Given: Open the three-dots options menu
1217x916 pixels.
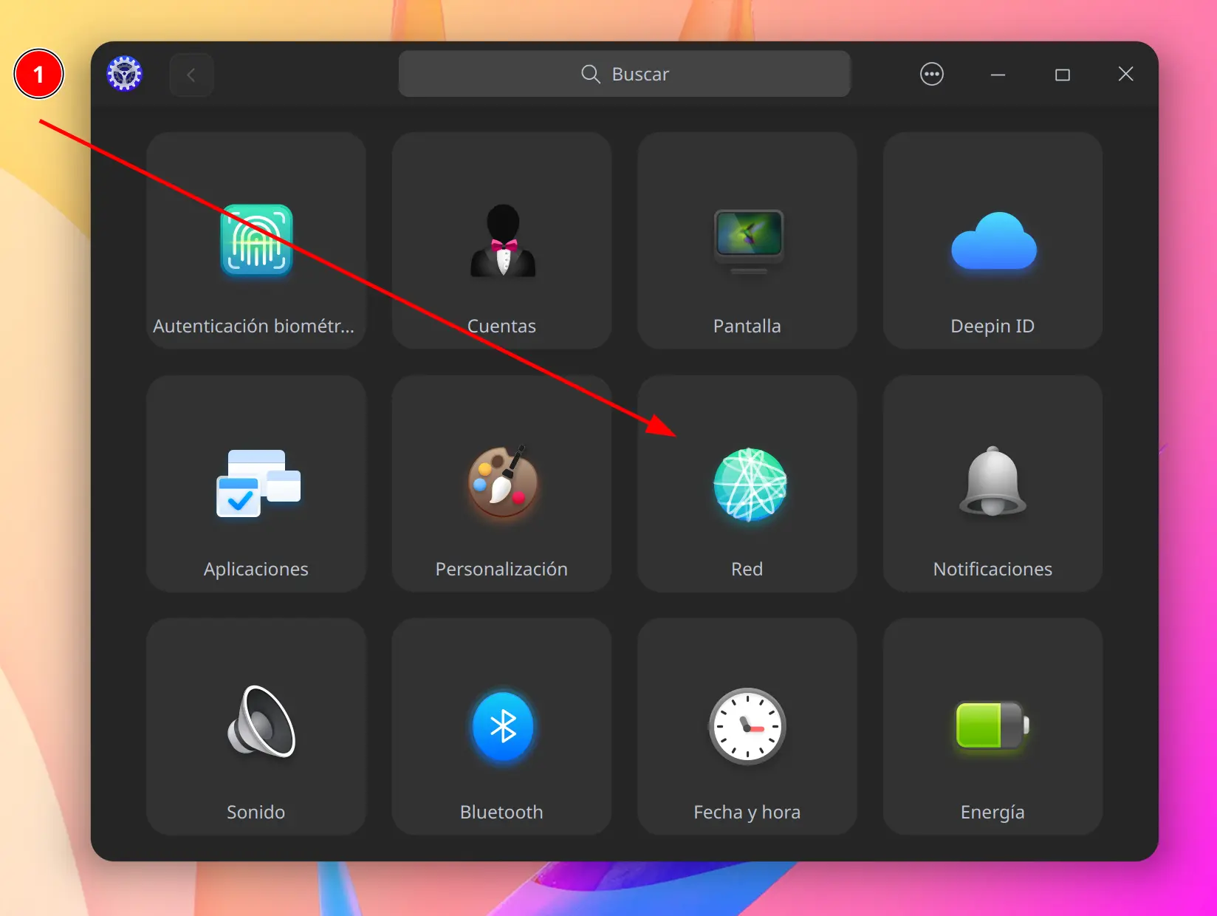Looking at the screenshot, I should pyautogui.click(x=932, y=74).
